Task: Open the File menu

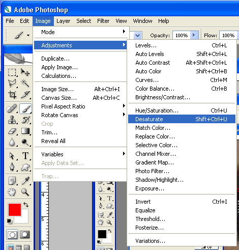Action: pyautogui.click(x=10, y=21)
